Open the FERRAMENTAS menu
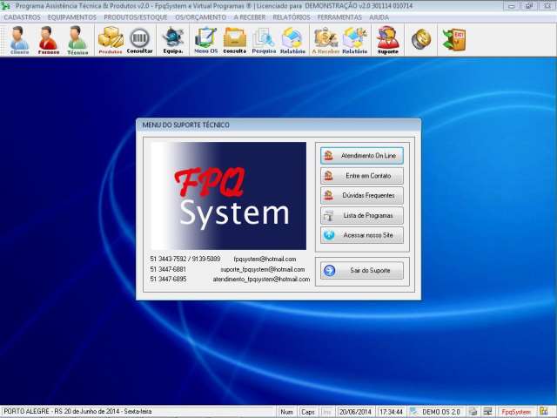557x418 pixels. pyautogui.click(x=339, y=17)
